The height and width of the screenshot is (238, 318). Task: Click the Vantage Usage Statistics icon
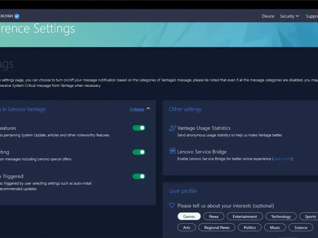click(x=173, y=128)
